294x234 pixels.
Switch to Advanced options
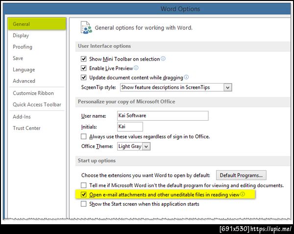[24, 81]
